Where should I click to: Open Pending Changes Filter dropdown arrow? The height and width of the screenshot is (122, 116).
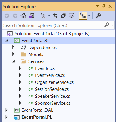[49, 16]
